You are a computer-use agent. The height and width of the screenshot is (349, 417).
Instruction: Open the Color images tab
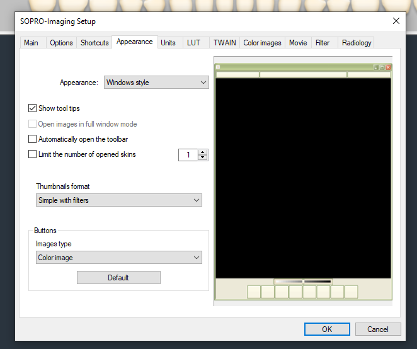click(262, 43)
